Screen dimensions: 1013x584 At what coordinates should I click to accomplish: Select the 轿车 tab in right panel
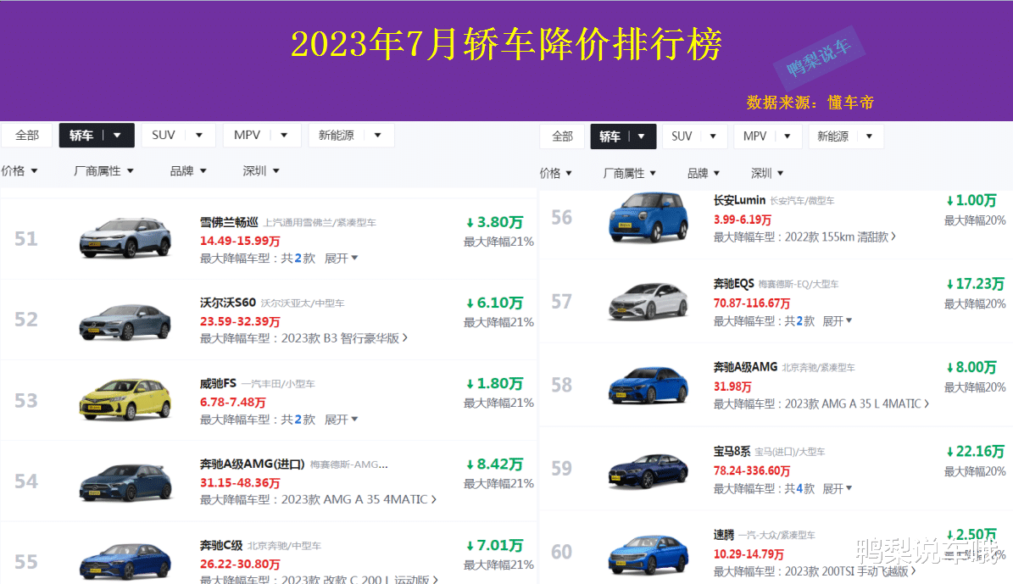tap(623, 136)
